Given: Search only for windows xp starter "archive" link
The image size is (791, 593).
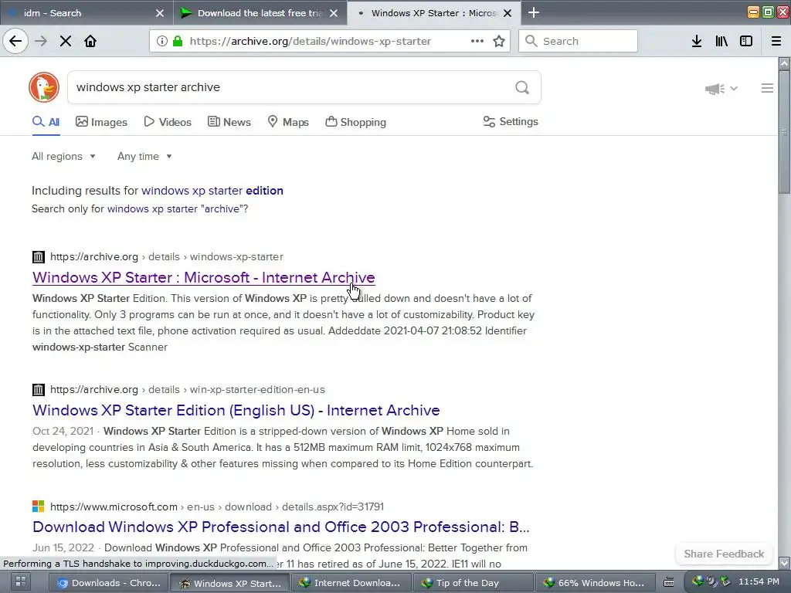Looking at the screenshot, I should (x=175, y=208).
